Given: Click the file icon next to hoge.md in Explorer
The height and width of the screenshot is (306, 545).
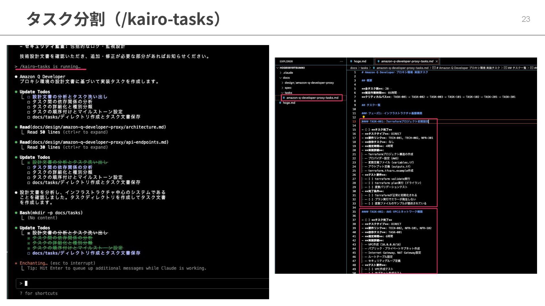Looking at the screenshot, I should [280, 103].
